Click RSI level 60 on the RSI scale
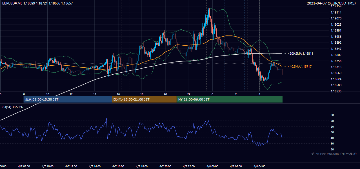The height and width of the screenshot is (169, 360). 332,126
